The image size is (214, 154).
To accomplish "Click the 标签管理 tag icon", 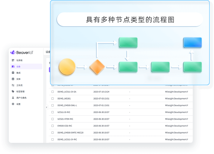I will point(13,91).
